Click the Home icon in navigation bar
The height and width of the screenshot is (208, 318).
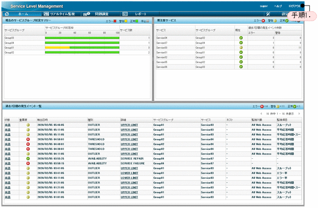(6, 14)
